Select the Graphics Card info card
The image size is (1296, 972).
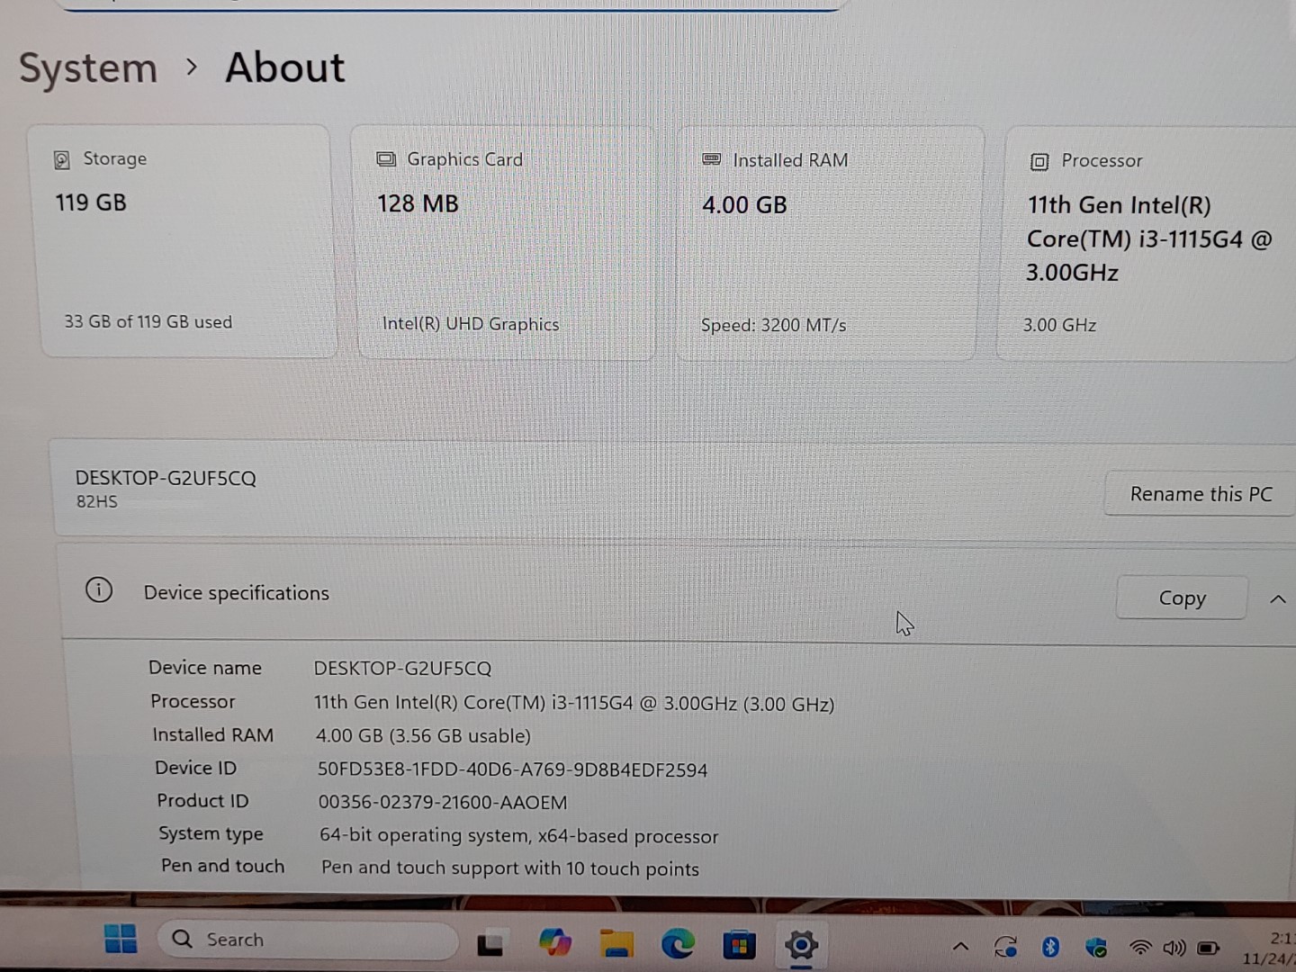[x=506, y=242]
